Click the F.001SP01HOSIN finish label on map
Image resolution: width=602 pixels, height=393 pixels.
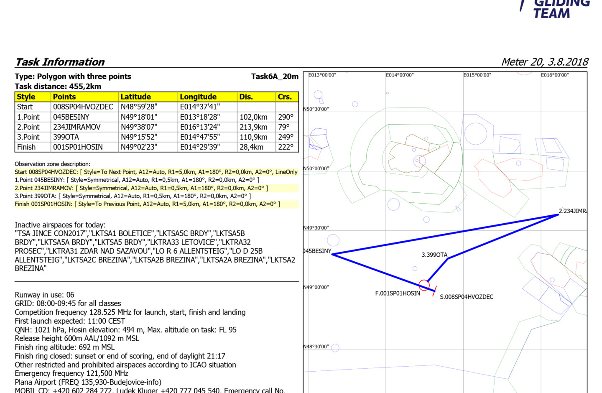pos(398,293)
